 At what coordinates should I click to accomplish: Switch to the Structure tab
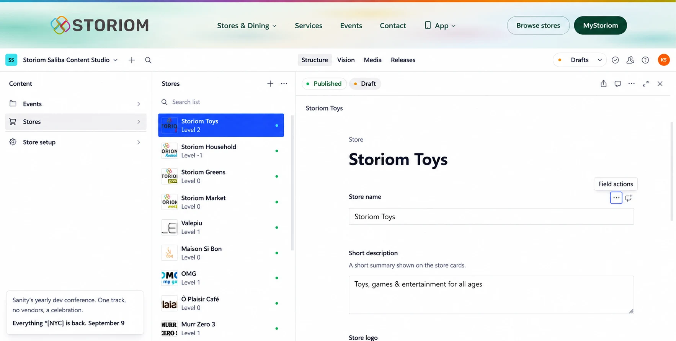tap(315, 60)
